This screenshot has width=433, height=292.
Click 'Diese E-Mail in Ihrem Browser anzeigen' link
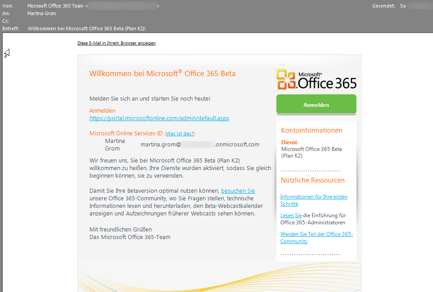[x=117, y=43]
